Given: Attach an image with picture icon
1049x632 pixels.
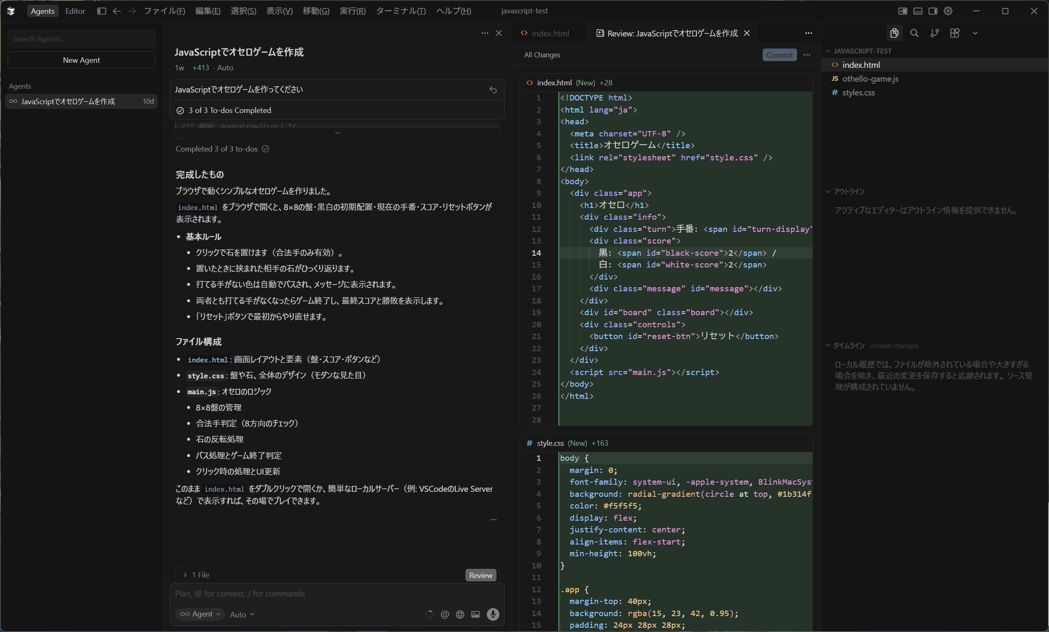Looking at the screenshot, I should click(475, 614).
